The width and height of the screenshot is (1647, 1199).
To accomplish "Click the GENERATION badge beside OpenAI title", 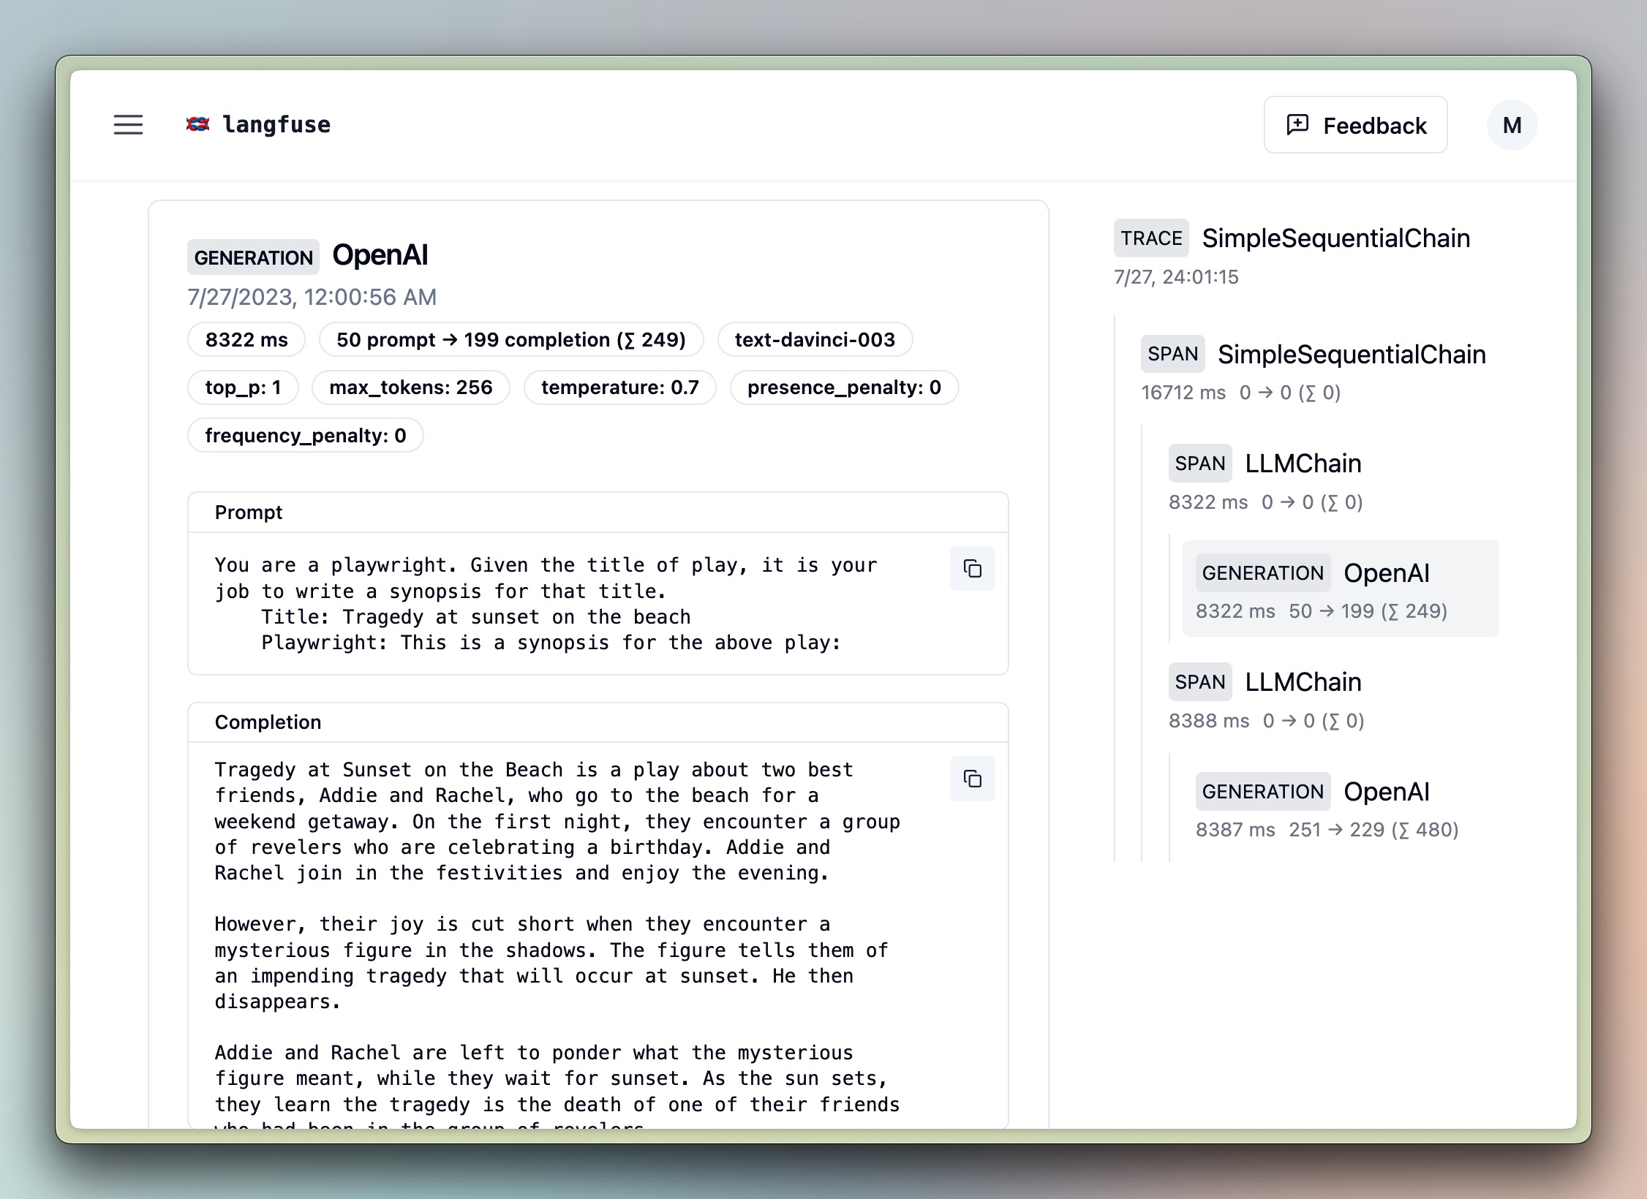I will pos(252,257).
